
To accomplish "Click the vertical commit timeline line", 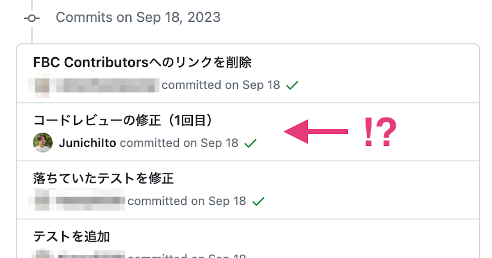I will [x=32, y=35].
